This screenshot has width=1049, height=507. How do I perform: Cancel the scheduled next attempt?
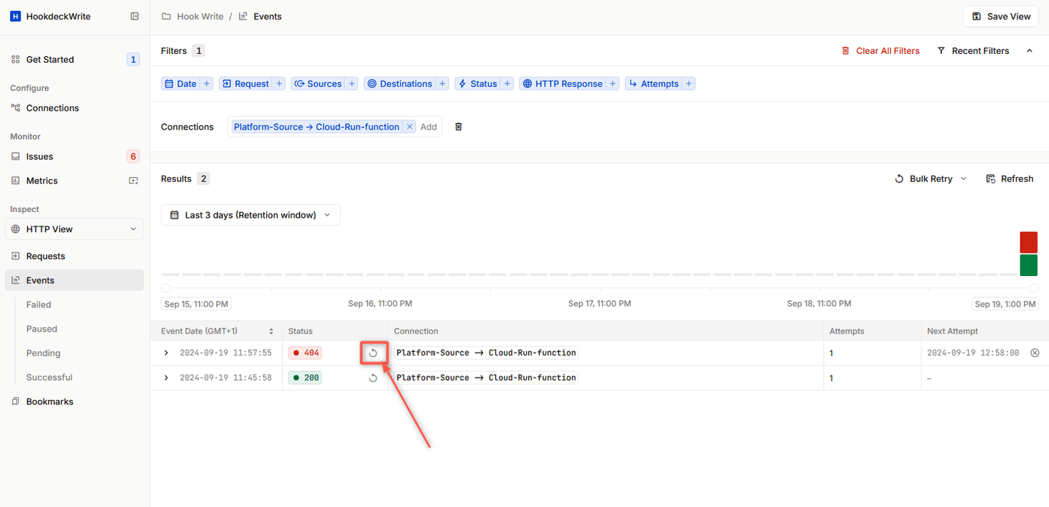click(1034, 352)
